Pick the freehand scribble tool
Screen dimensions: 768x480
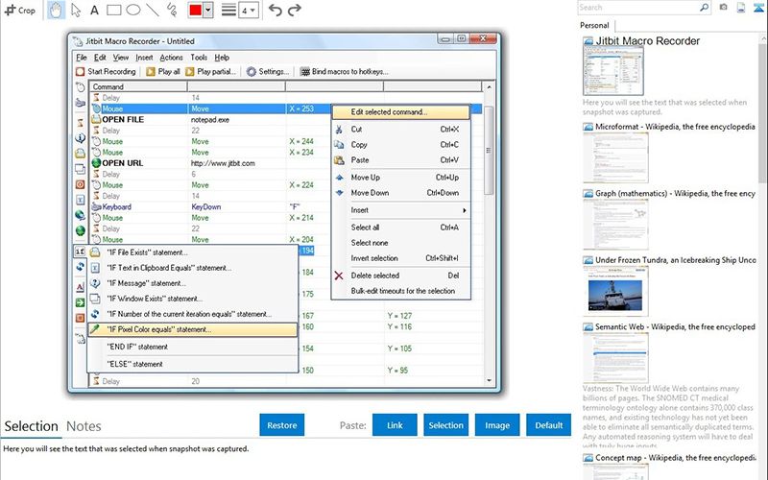point(172,10)
